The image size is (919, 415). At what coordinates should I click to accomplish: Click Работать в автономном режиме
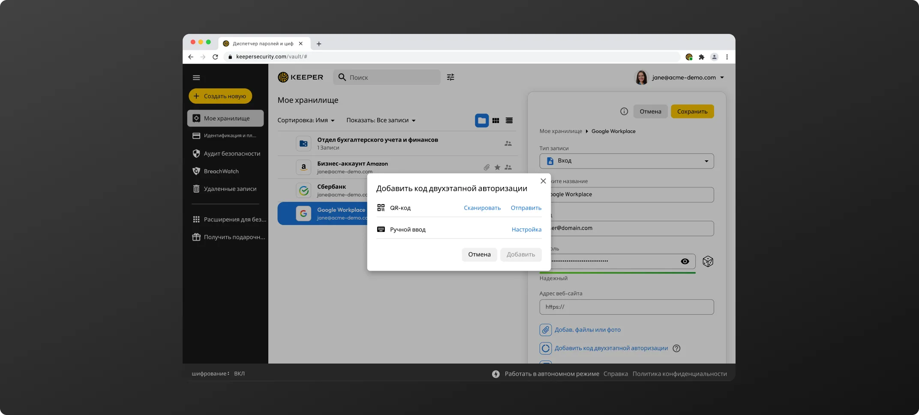click(x=552, y=374)
